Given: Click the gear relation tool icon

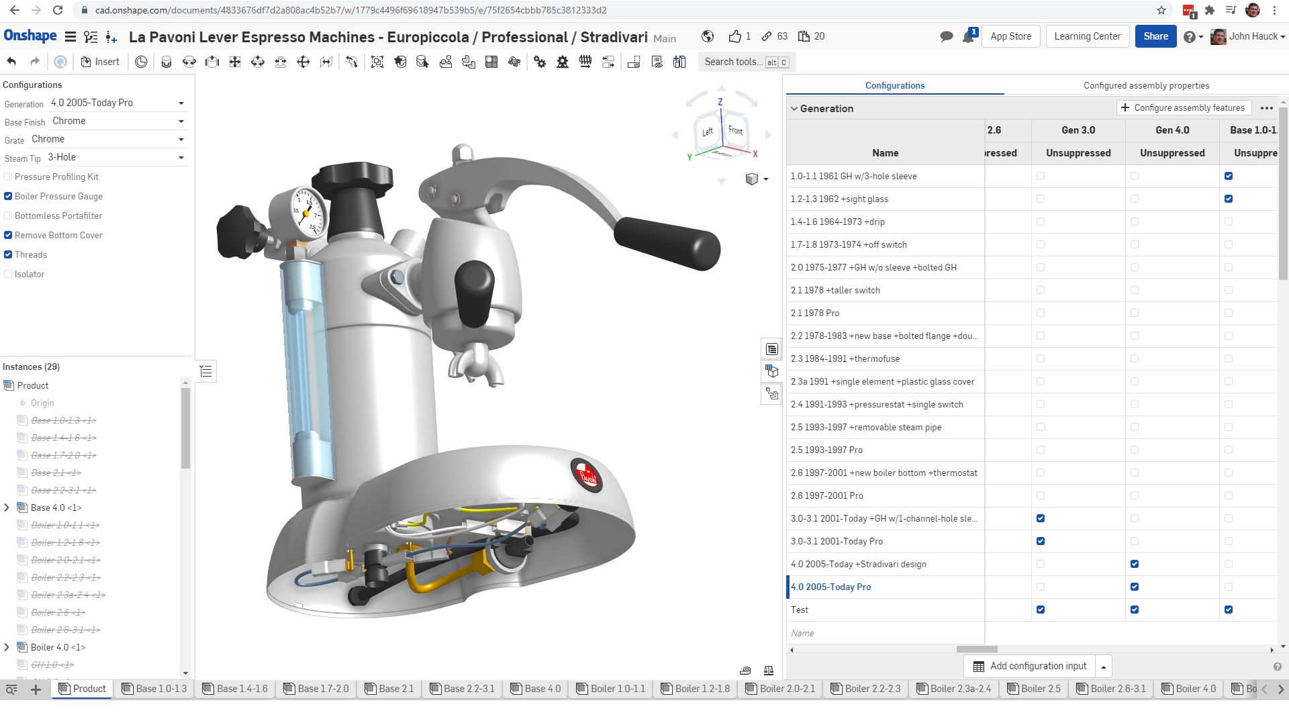Looking at the screenshot, I should point(540,62).
